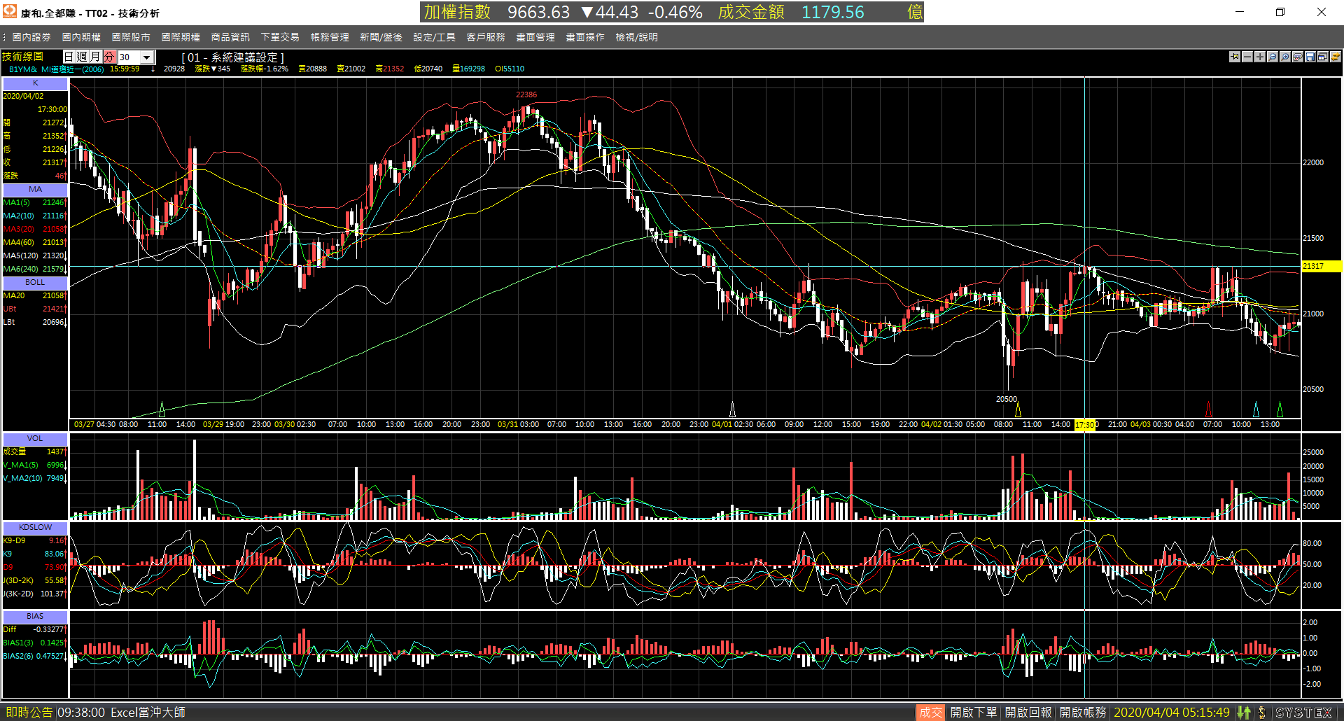Click the green/red arrows status icon
The image size is (1344, 721).
pyautogui.click(x=1244, y=713)
